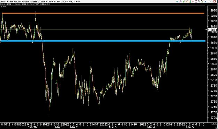Click the dark red marker icon

(193, 1)
